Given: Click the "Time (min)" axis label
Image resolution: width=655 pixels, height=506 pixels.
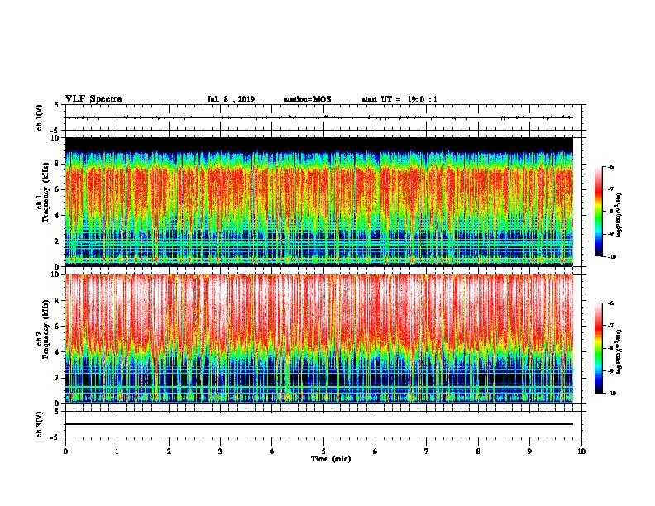Looking at the screenshot, I should click(x=331, y=459).
